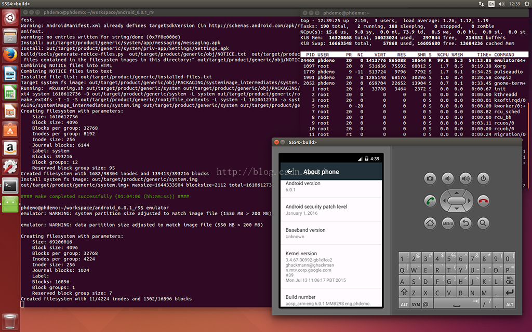Click emulator window title 5554:<build>
532x332 pixels.
pos(303,142)
